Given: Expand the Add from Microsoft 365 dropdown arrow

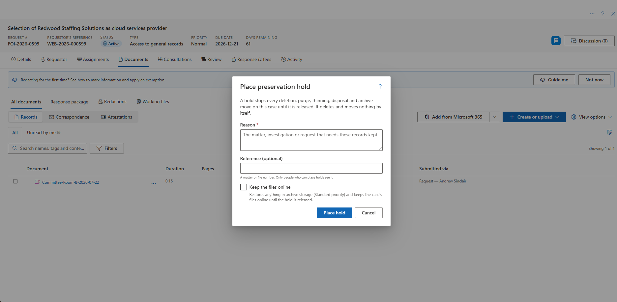Looking at the screenshot, I should tap(494, 117).
